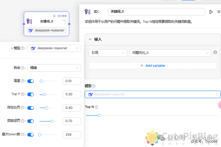The width and height of the screenshot is (221, 147).
Task: Toggle the 存在处罚 switch
Action: [31, 108]
